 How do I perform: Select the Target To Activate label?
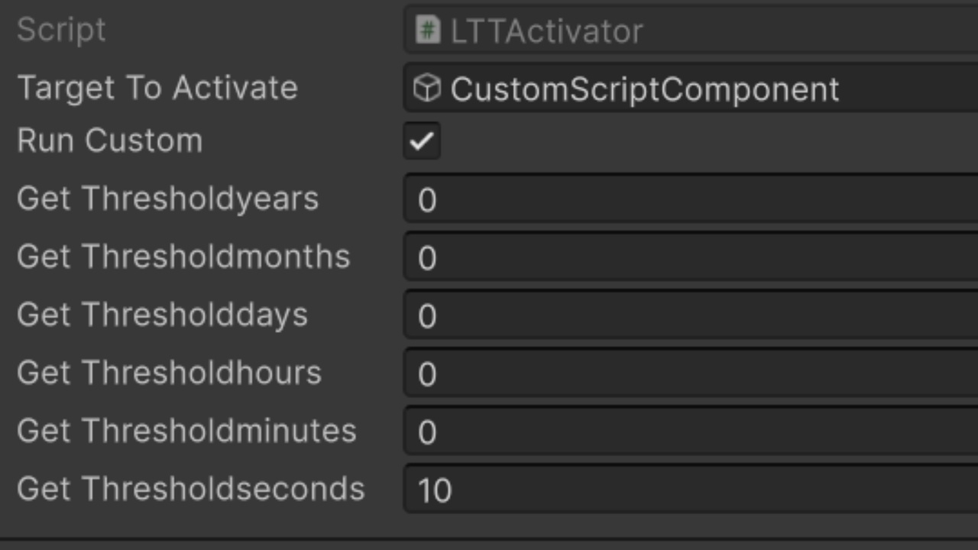(x=157, y=88)
